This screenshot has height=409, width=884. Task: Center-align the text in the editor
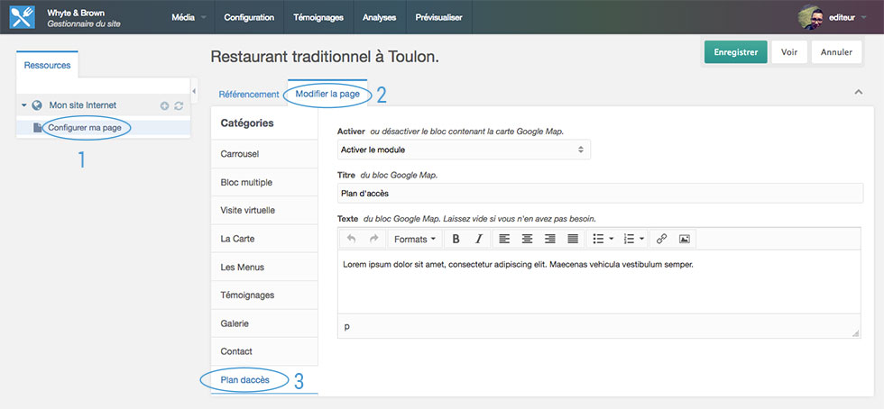pyautogui.click(x=527, y=239)
